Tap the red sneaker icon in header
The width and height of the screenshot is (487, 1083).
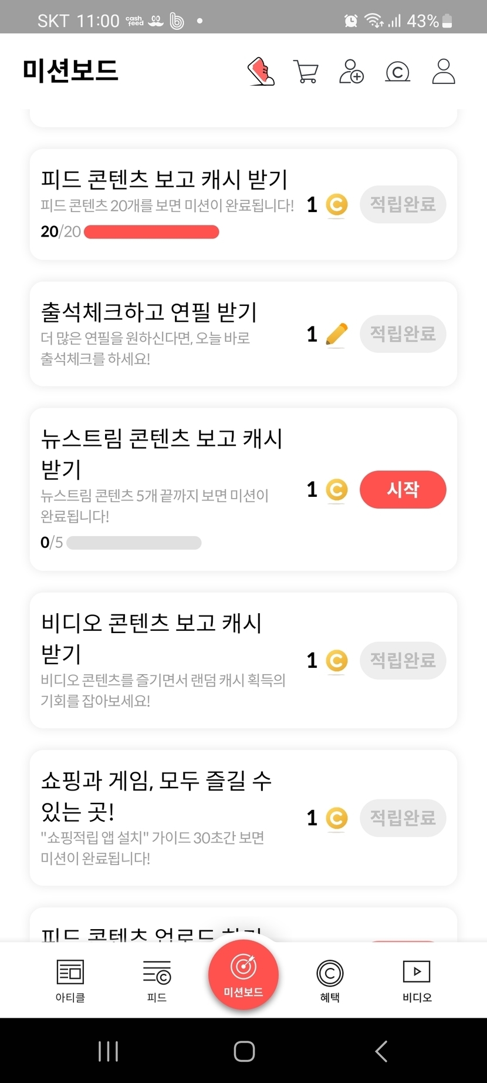click(261, 72)
